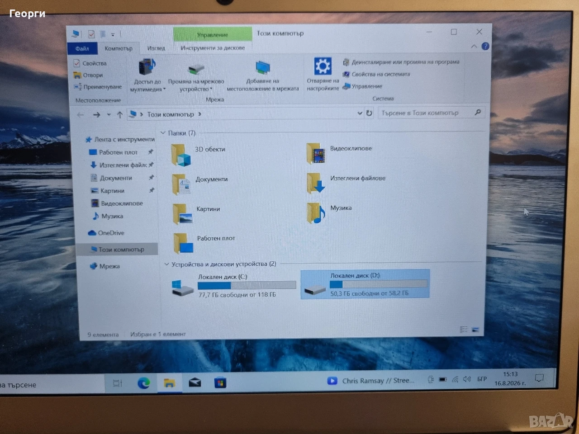Click the Properties checkmark icon in the title bar
579x434 pixels.
[91, 34]
